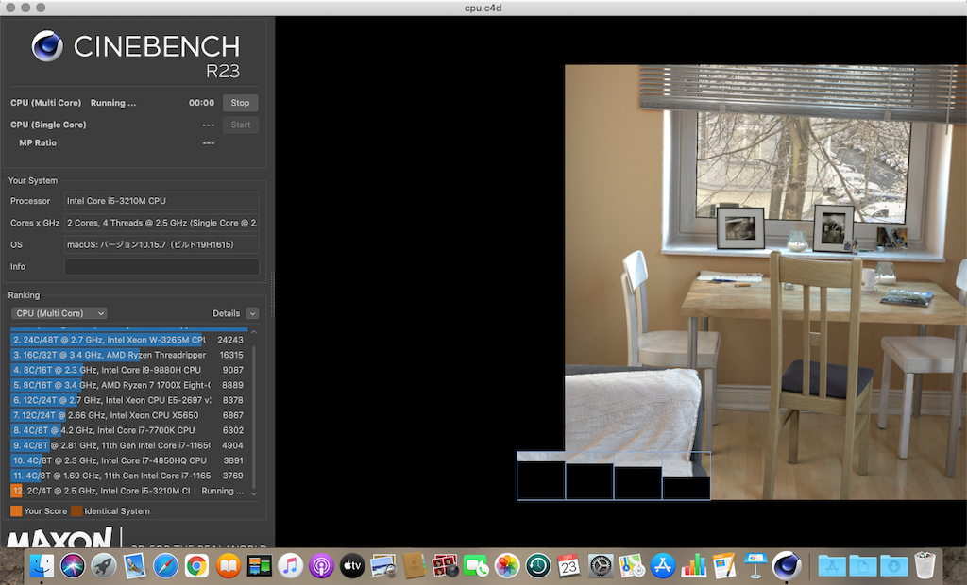This screenshot has height=585, width=967.
Task: Open Photo Booth from the dock
Action: (446, 565)
